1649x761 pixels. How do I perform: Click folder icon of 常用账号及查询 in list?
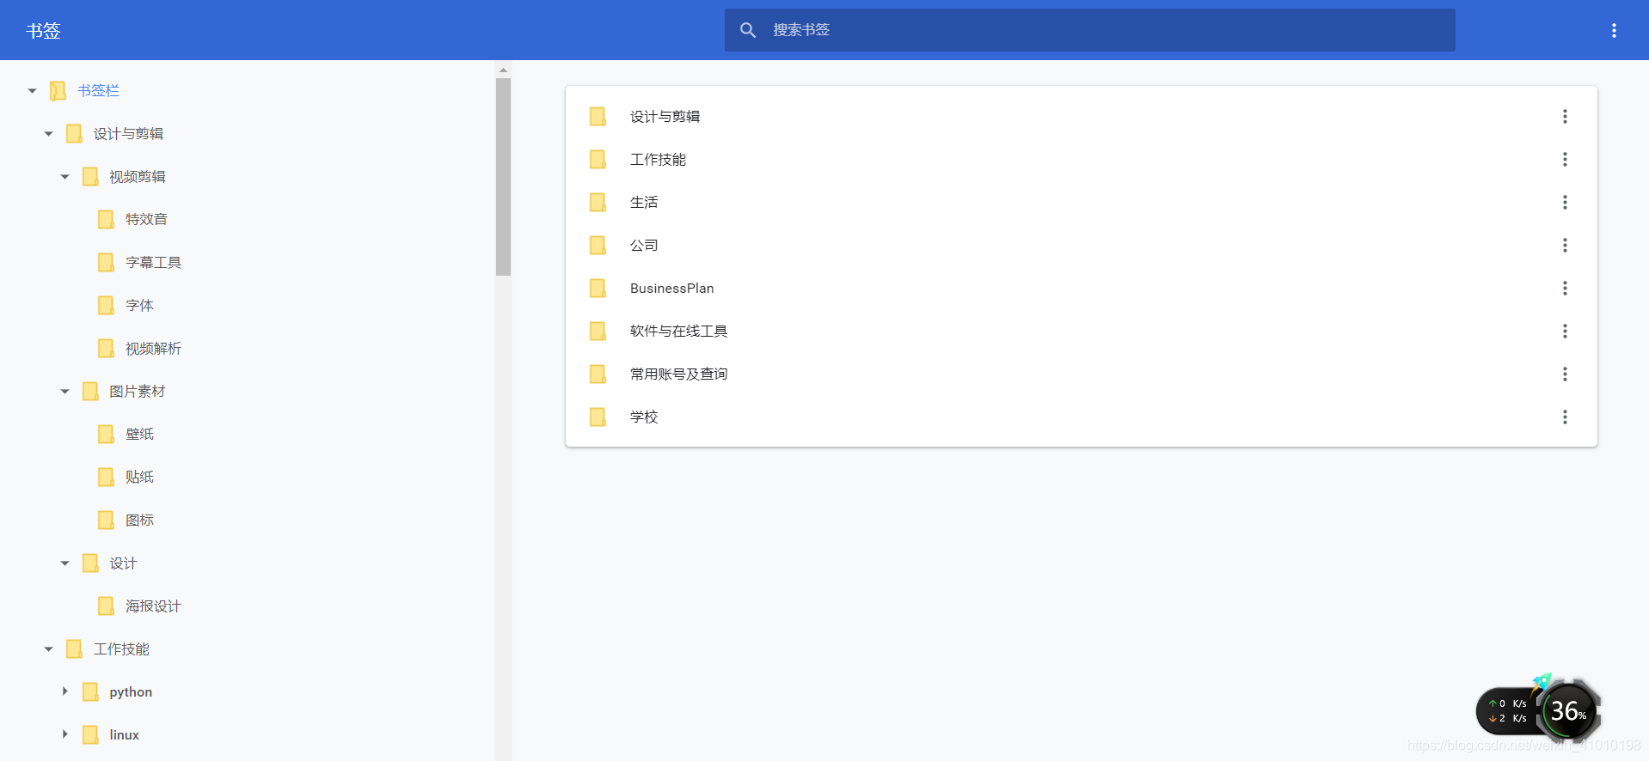click(598, 374)
